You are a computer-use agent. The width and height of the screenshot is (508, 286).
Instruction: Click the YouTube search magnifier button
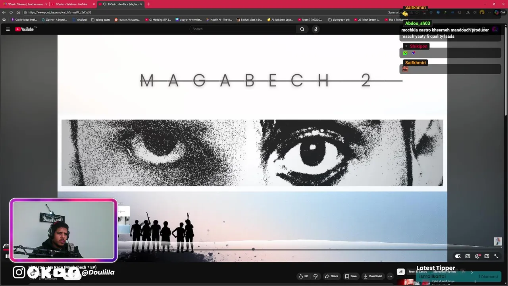pyautogui.click(x=302, y=29)
